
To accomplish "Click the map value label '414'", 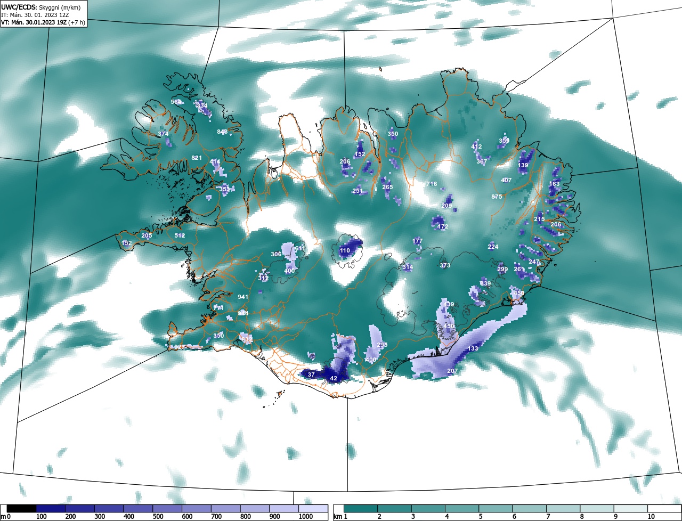I will coord(215,161).
